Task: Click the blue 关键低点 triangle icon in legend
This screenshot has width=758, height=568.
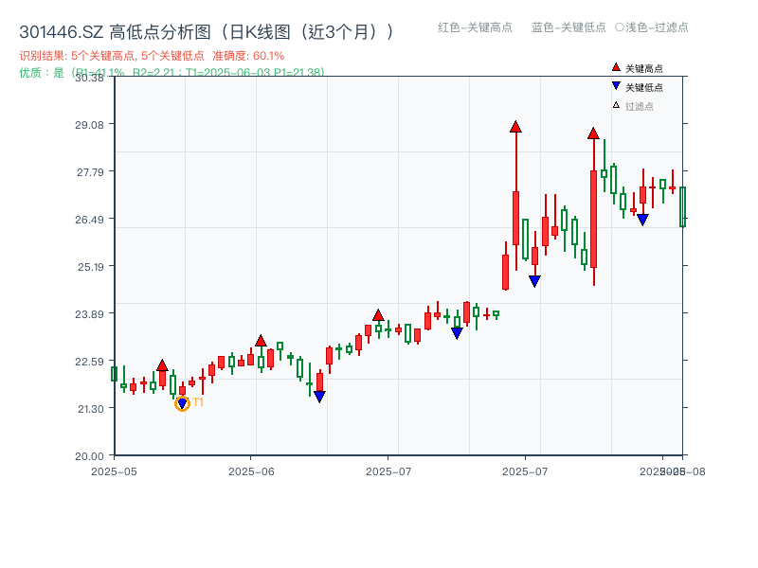Action: [x=615, y=88]
